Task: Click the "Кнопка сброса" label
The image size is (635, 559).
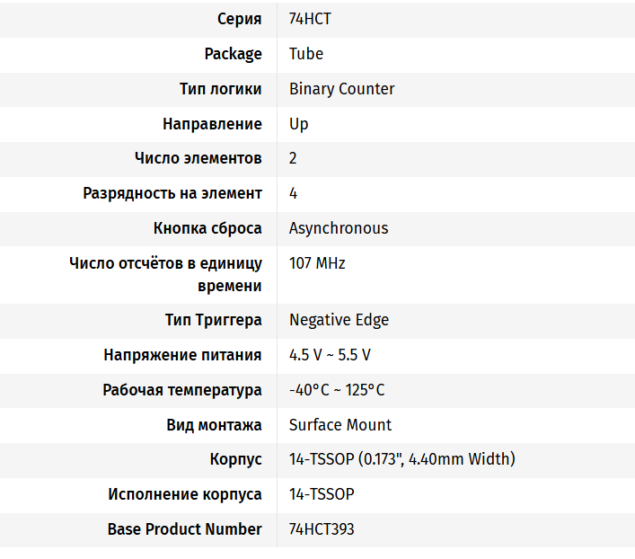Action: 207,228
